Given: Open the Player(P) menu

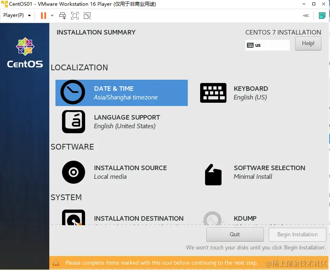Looking at the screenshot, I should click(x=17, y=15).
